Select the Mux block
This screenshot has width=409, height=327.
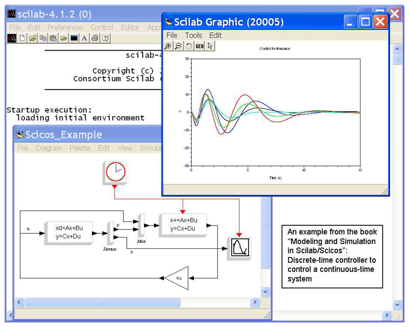pyautogui.click(x=141, y=226)
